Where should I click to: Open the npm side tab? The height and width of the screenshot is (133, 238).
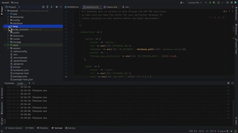tap(1, 121)
